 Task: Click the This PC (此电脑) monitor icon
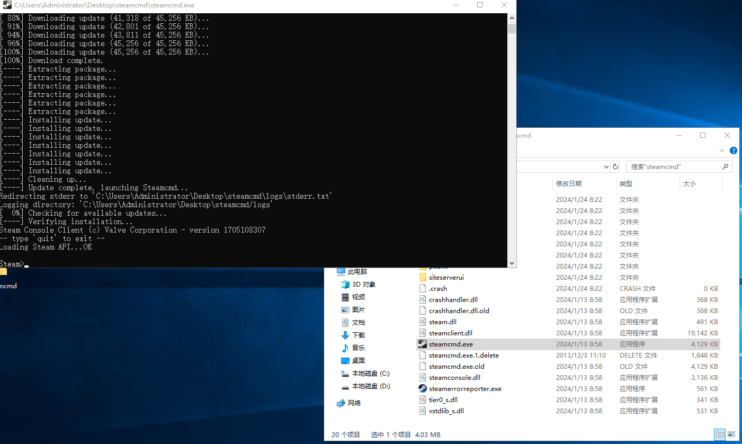[341, 271]
